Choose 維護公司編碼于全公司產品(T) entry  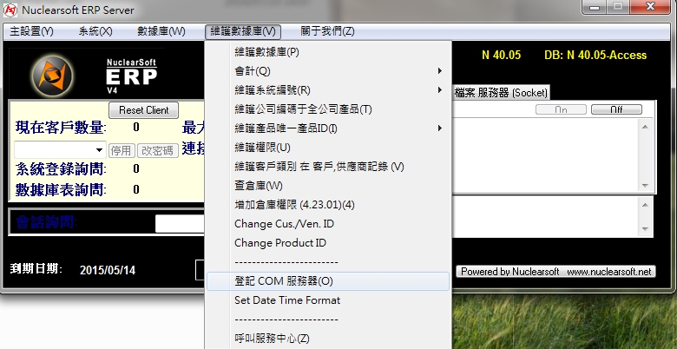coord(328,109)
